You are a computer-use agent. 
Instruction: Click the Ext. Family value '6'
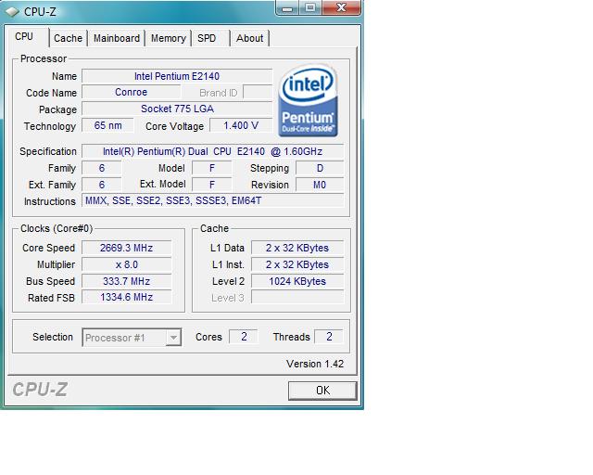(102, 185)
